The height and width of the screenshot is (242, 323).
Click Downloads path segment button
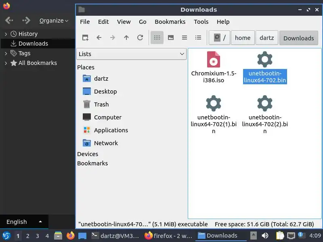299,38
